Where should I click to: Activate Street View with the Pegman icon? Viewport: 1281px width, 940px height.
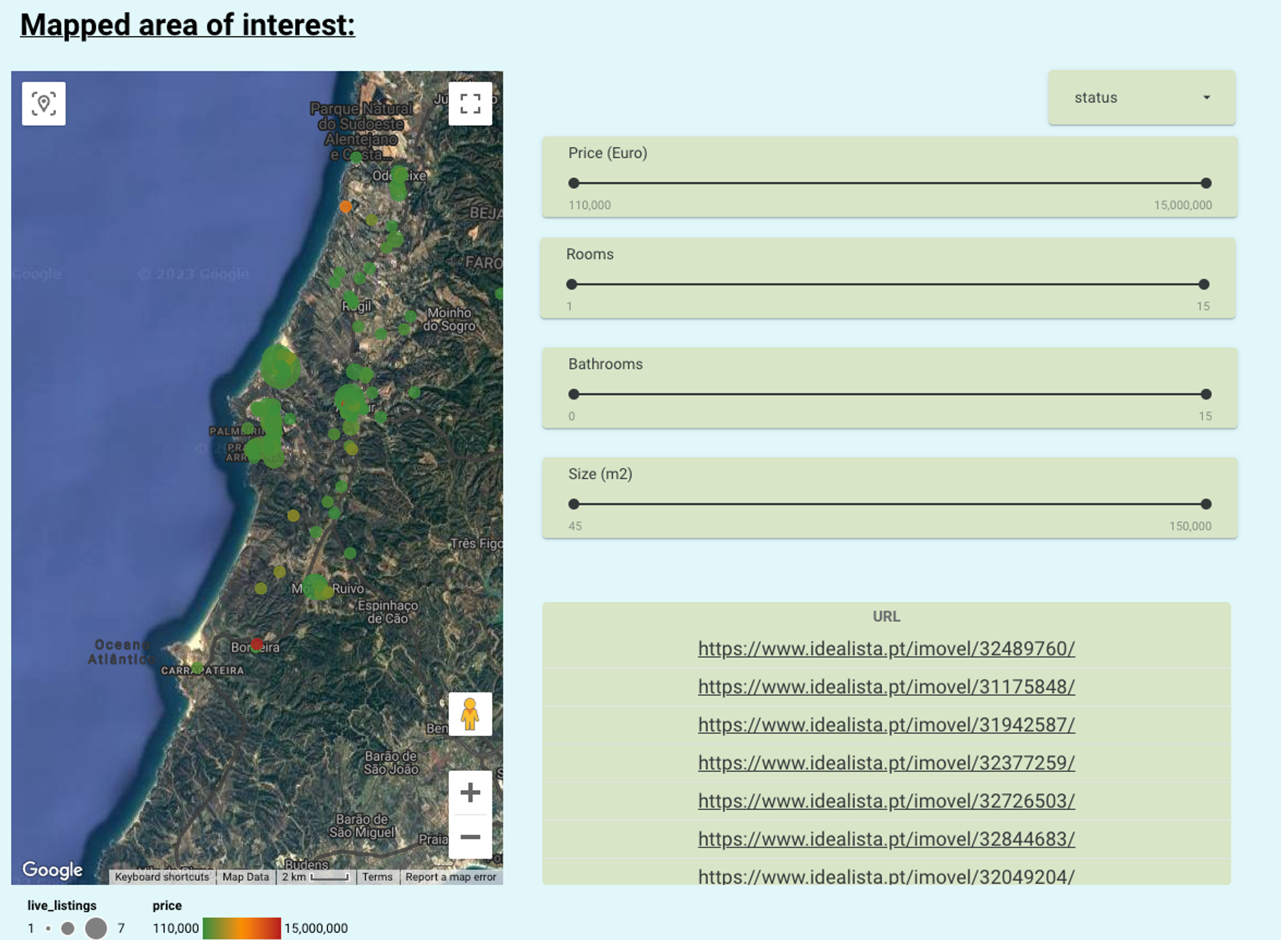(x=470, y=715)
